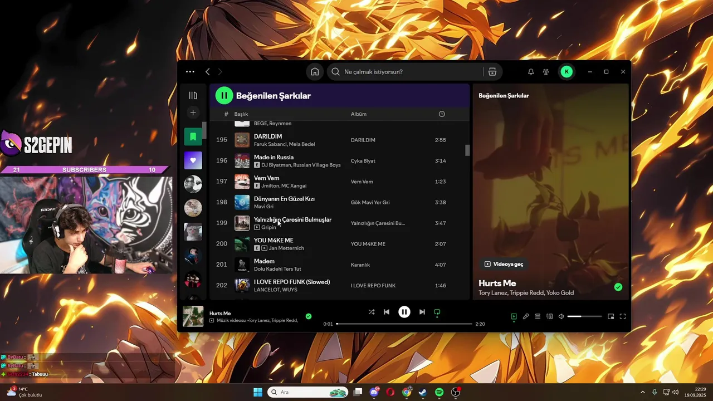
Task: Select the Madem track title
Action: click(264, 261)
